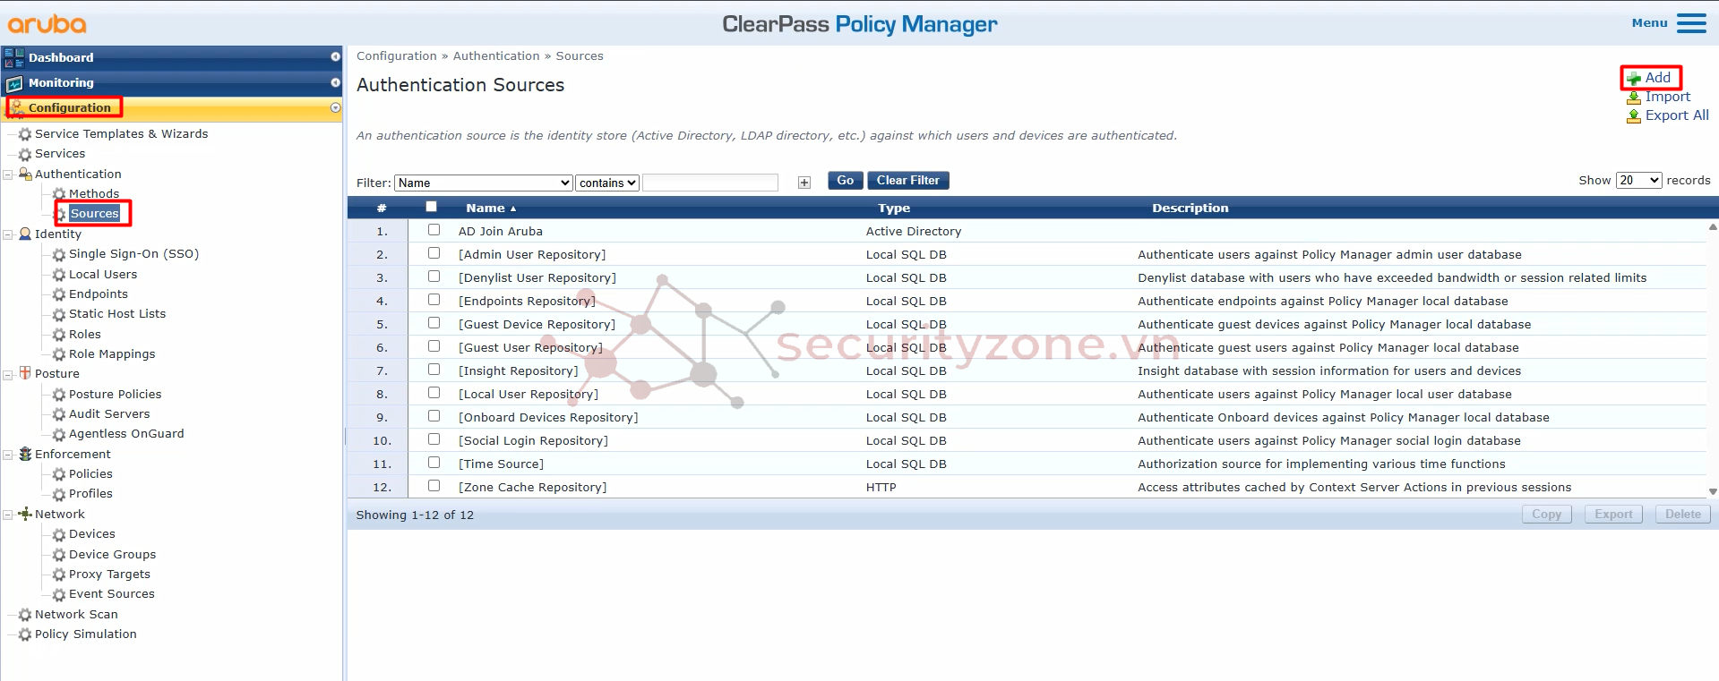The height and width of the screenshot is (681, 1719).
Task: Open the hamburger Menu icon
Action: [1691, 23]
